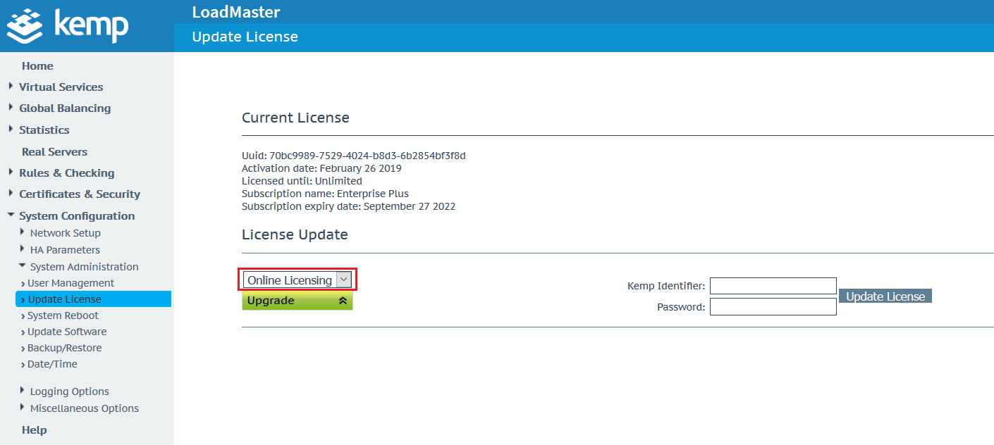Click double chevron on Upgrade button
The image size is (994, 445).
pos(343,301)
